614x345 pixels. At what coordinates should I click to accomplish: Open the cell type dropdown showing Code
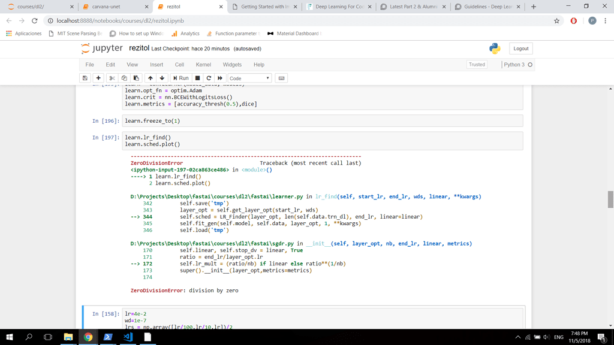(249, 78)
